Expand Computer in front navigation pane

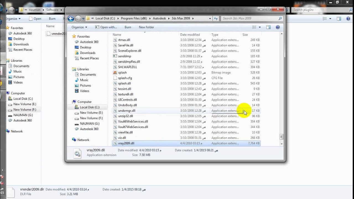[84, 102]
